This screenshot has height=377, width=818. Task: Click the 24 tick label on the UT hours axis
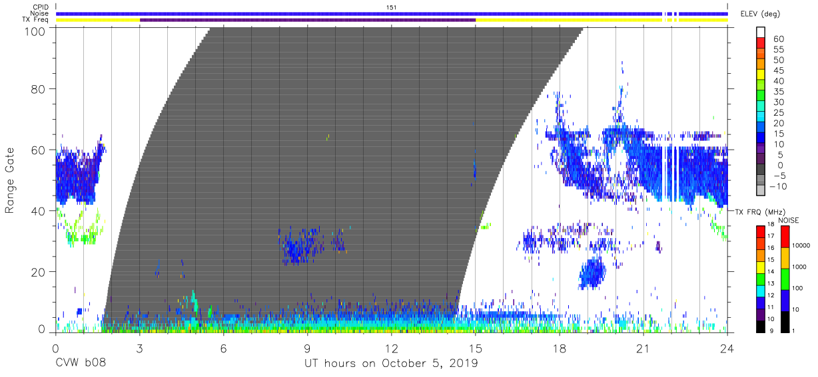click(727, 348)
